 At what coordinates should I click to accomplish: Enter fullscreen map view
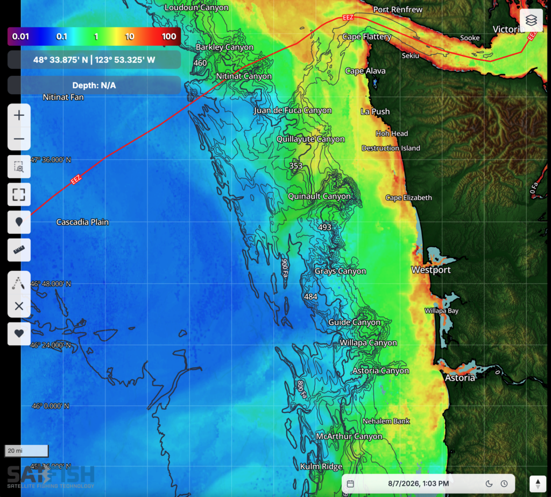(19, 194)
